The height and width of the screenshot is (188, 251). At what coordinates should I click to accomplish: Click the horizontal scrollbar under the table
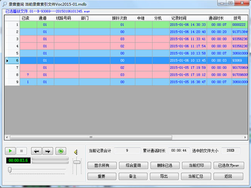pos(91,137)
